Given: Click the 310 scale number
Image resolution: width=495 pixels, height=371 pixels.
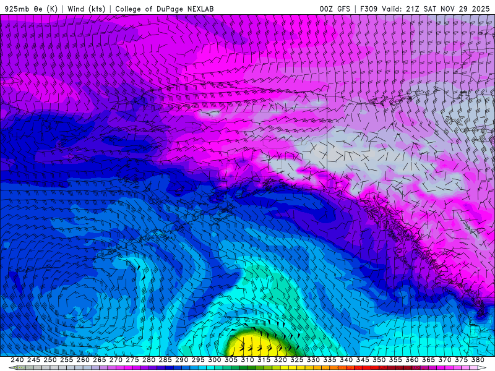Looking at the screenshot, I should tap(247, 360).
